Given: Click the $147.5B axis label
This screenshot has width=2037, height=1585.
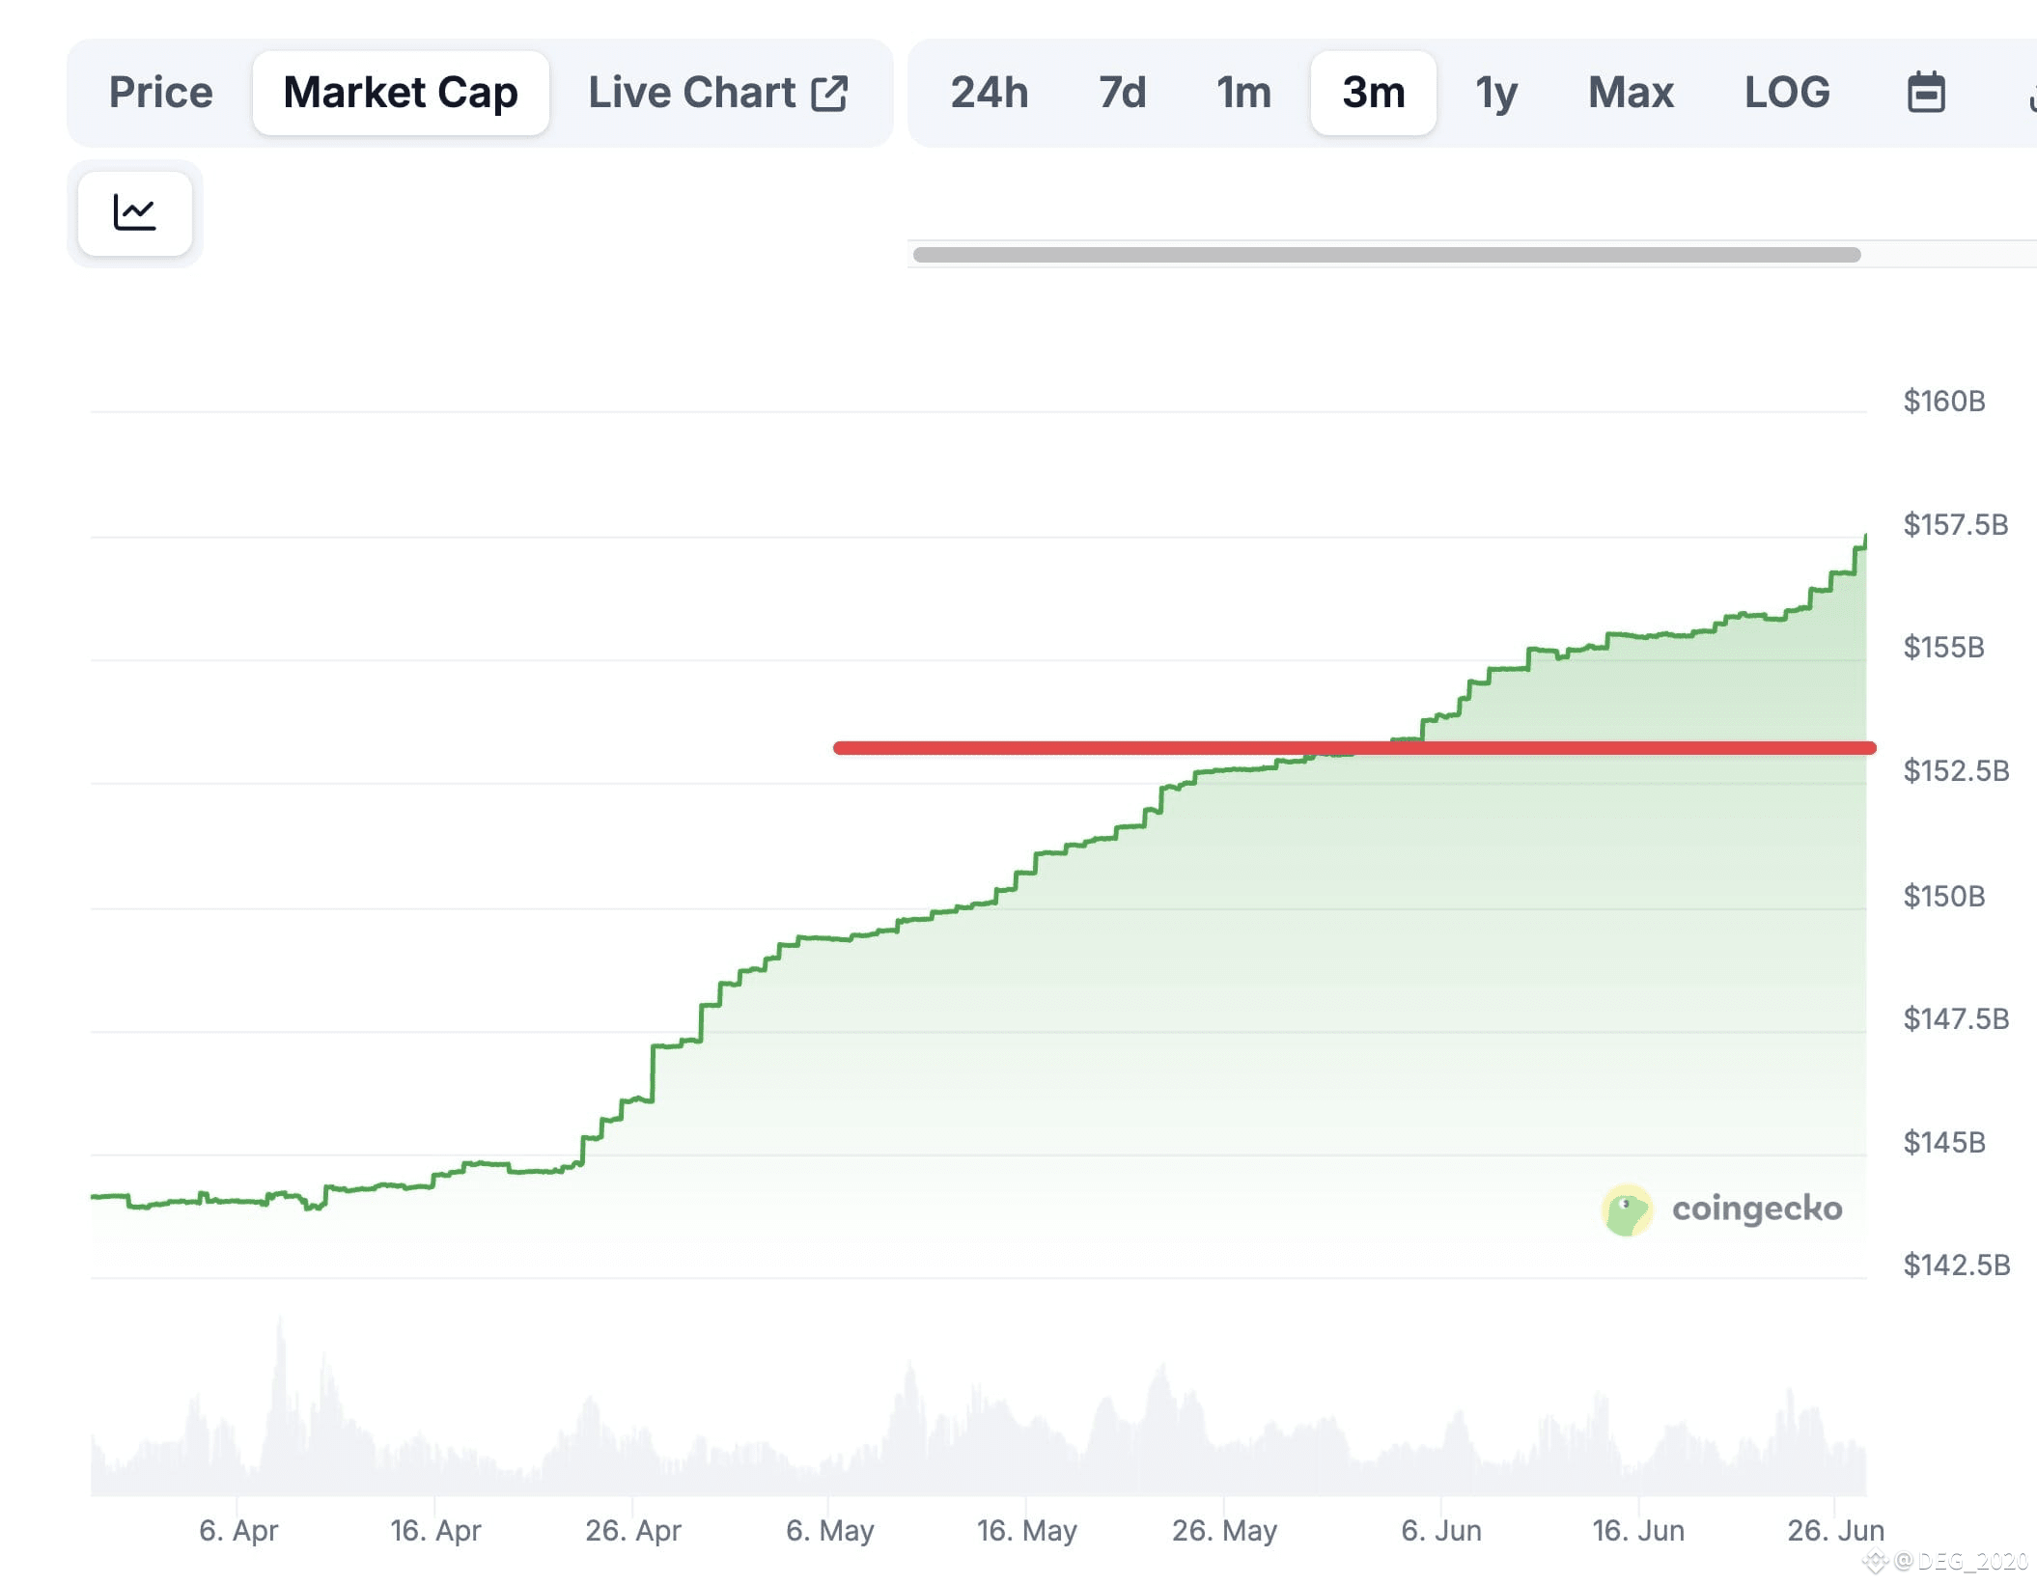Looking at the screenshot, I should coord(1956,1018).
